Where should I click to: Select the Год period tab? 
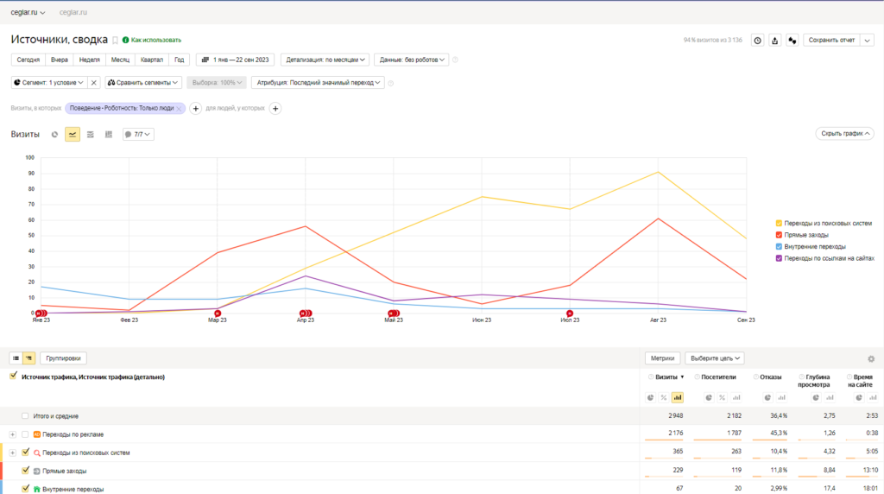180,60
